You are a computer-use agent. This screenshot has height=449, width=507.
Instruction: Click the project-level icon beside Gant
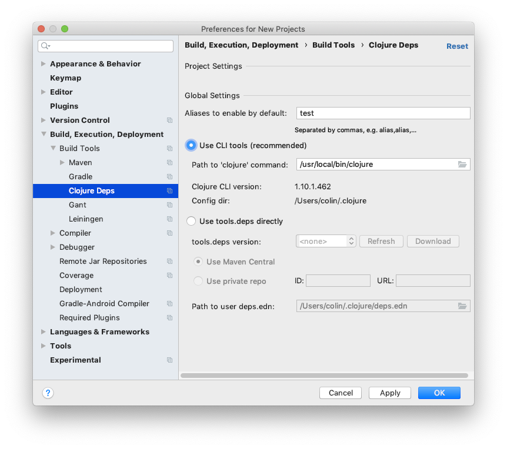tap(169, 205)
